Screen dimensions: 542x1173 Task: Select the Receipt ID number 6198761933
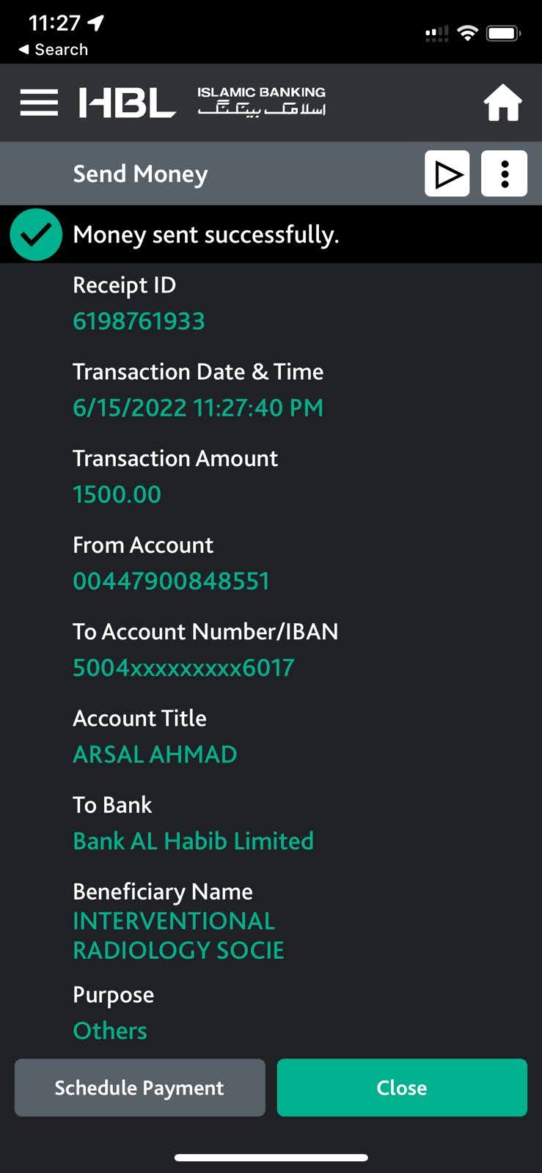pos(139,321)
